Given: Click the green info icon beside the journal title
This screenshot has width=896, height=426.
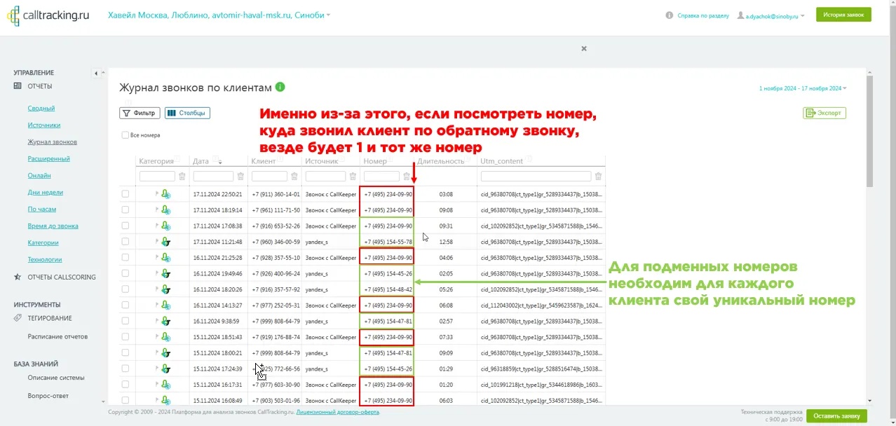Looking at the screenshot, I should [x=280, y=88].
